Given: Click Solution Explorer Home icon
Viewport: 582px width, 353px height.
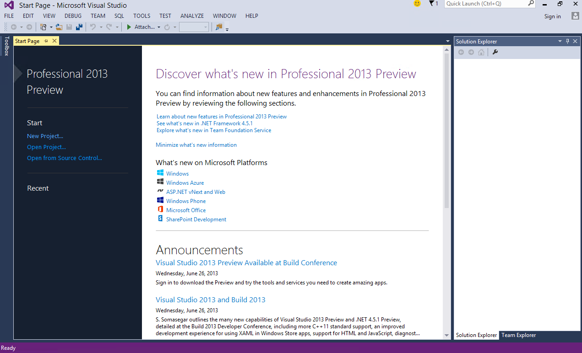Looking at the screenshot, I should (481, 52).
